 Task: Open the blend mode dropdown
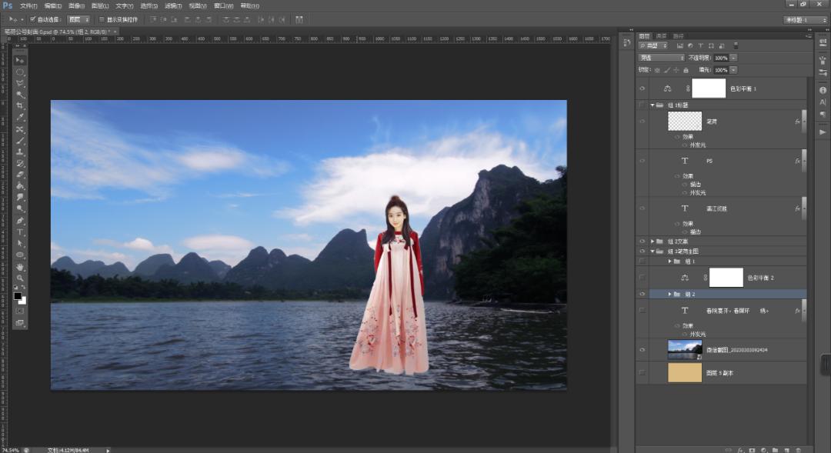pos(661,58)
